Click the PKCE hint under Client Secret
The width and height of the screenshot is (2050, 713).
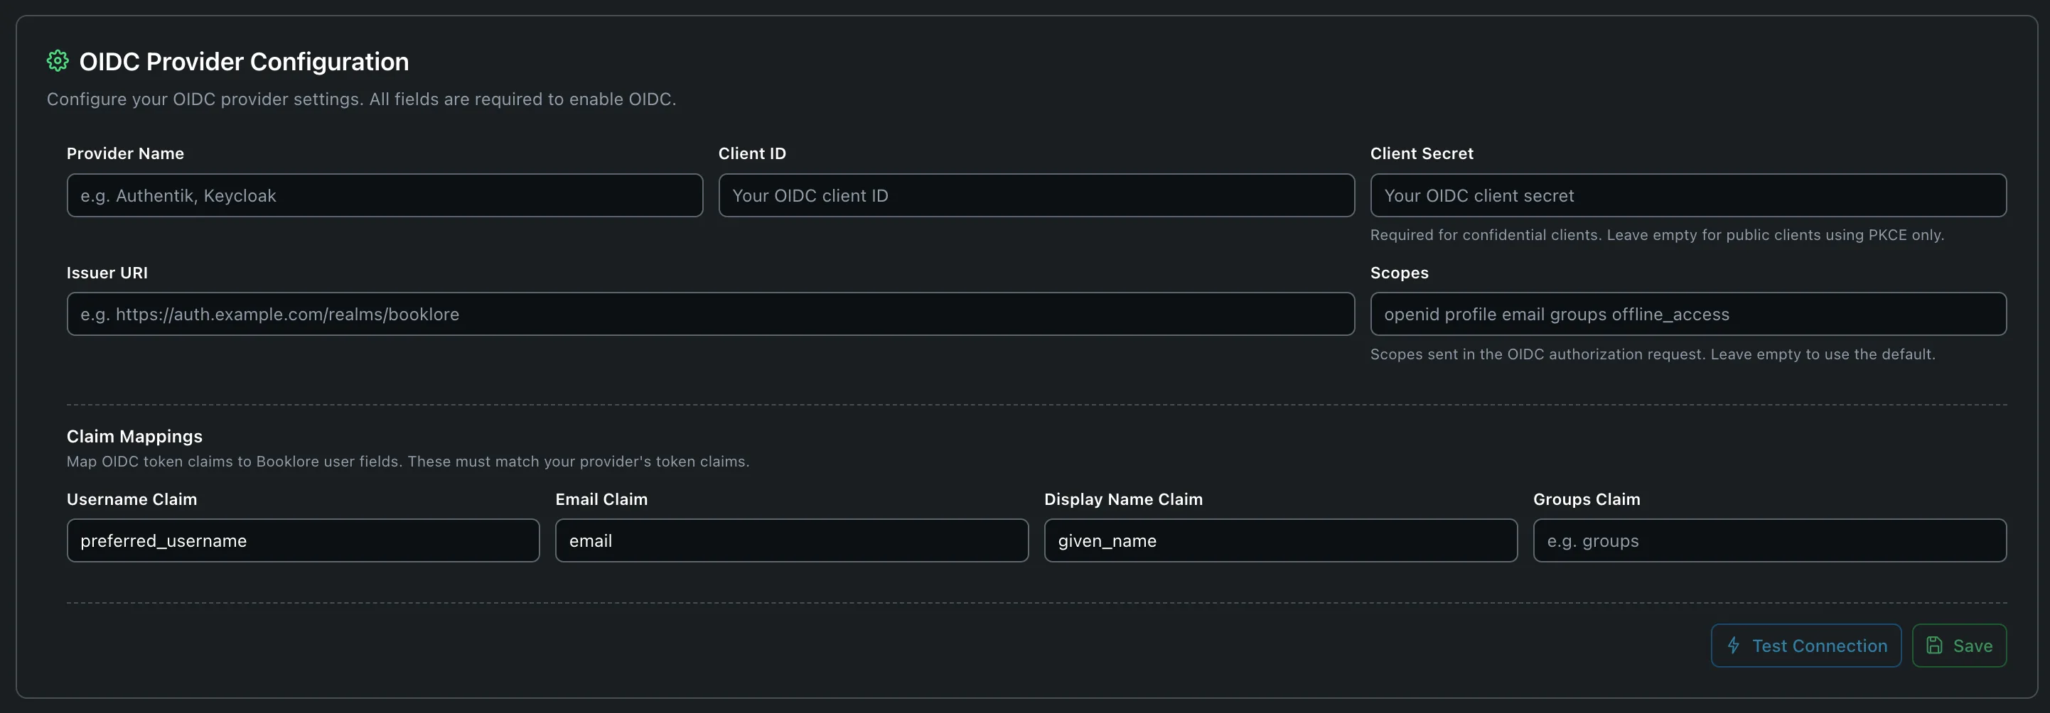click(1657, 234)
